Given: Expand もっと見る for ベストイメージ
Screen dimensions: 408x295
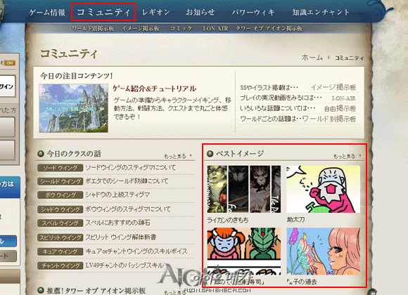Looking at the screenshot, I should pyautogui.click(x=348, y=156).
